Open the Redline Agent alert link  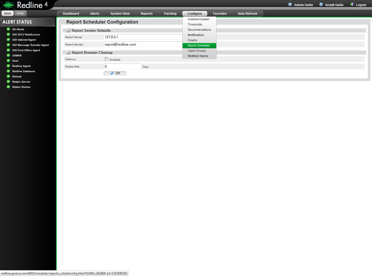[x=21, y=66]
